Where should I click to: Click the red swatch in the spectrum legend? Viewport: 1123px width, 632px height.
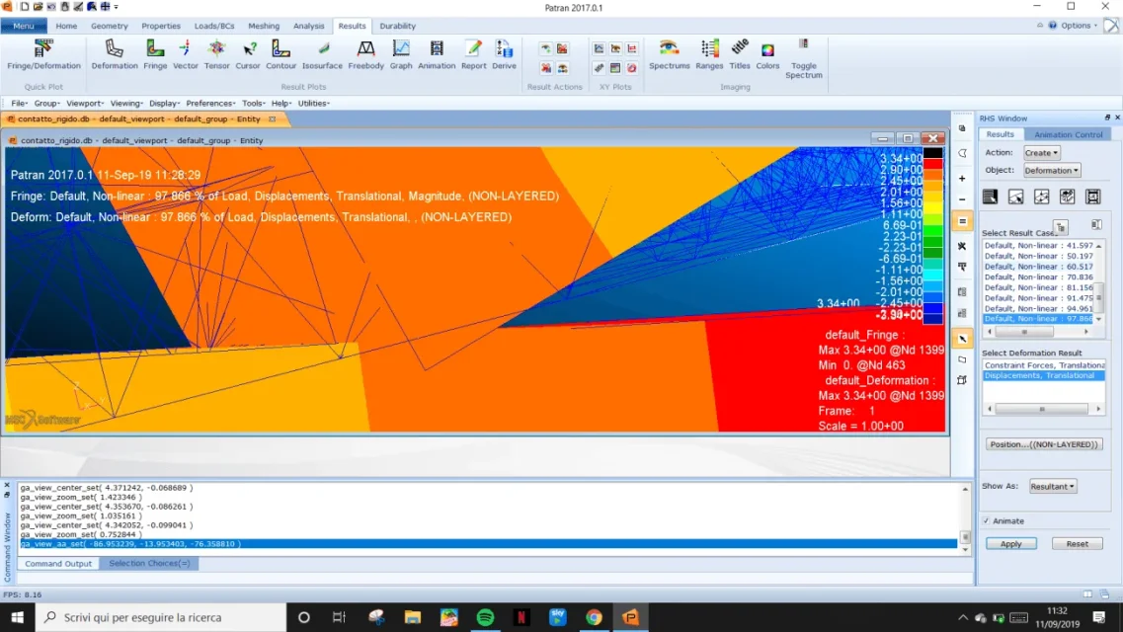932,164
